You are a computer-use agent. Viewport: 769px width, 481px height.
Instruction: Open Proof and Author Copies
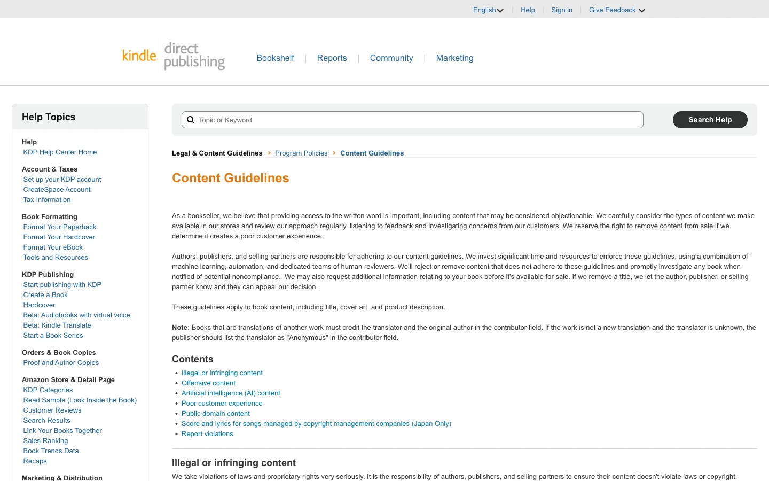[61, 363]
